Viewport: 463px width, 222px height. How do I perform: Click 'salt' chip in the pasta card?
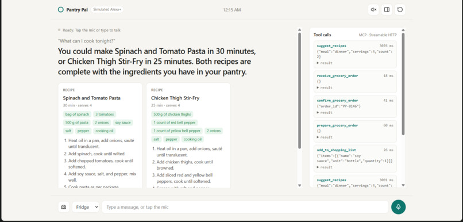pos(68,131)
